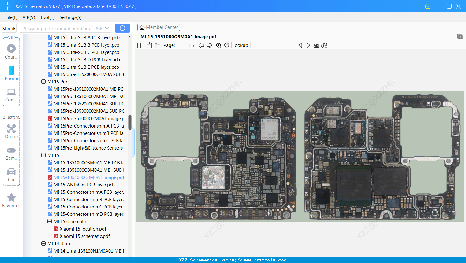Rotate the PDF page counterclockwise
Viewport: 466px width, 263px height.
coord(149,45)
